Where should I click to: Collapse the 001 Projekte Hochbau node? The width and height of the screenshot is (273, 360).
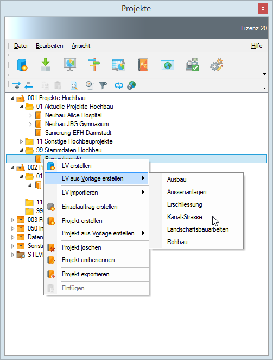[x=12, y=98]
